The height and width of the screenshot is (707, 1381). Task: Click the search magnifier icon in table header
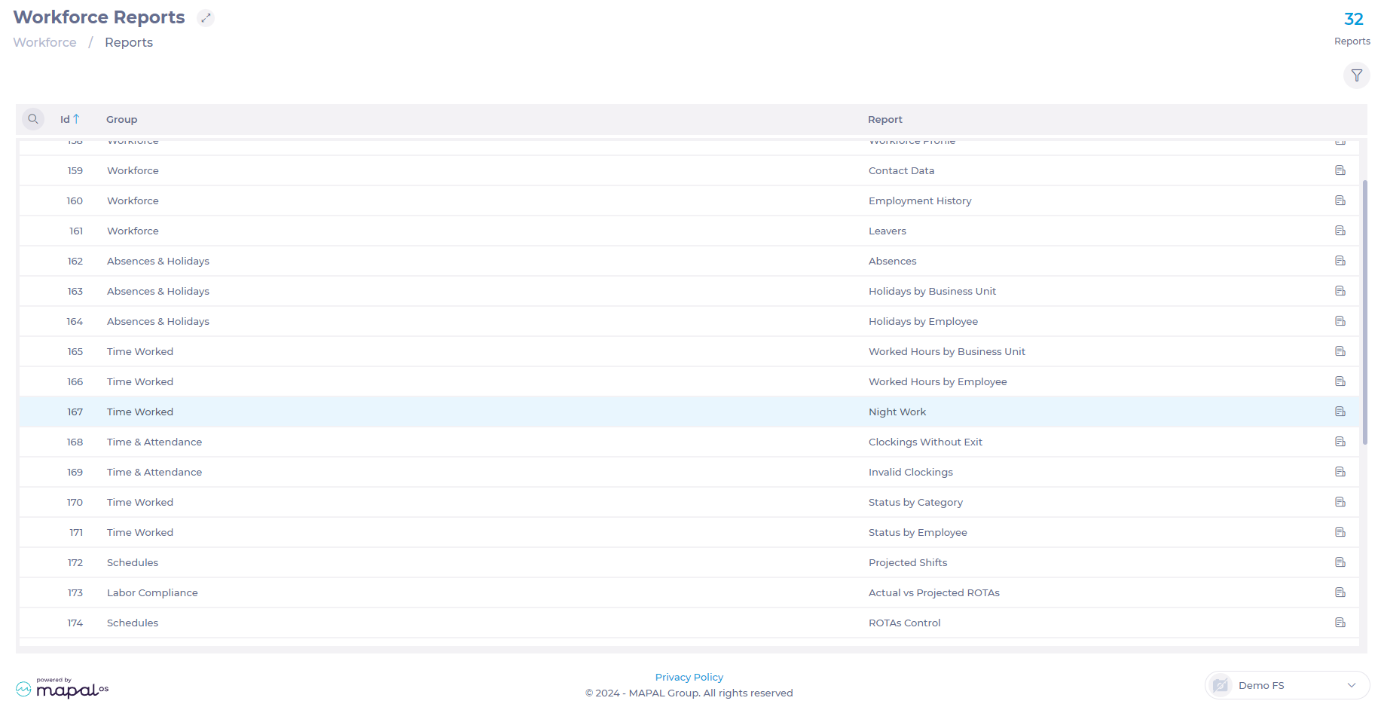click(x=33, y=119)
